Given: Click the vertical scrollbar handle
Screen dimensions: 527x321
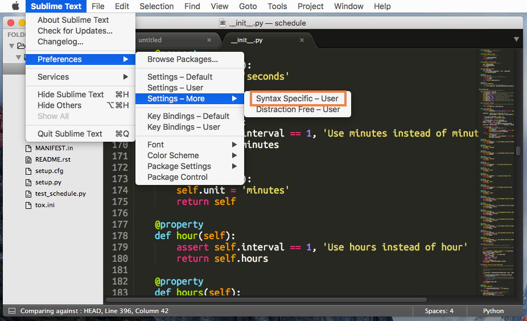Looking at the screenshot, I should point(518,150).
